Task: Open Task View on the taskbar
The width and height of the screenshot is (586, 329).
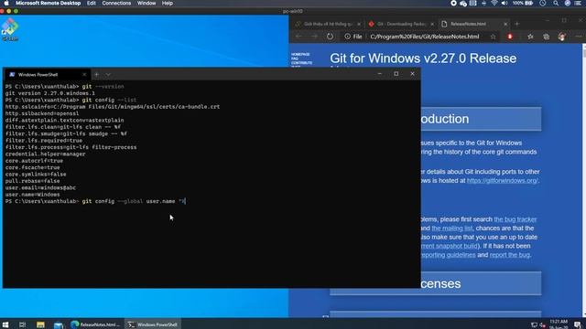Action: pyautogui.click(x=22, y=324)
